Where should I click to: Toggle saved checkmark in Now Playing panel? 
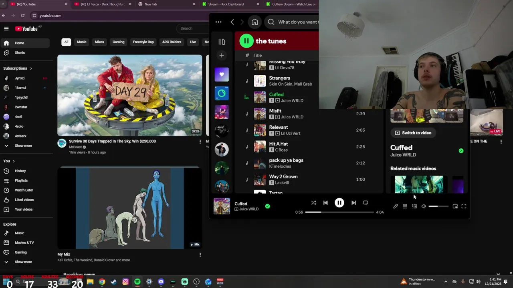pos(461,151)
